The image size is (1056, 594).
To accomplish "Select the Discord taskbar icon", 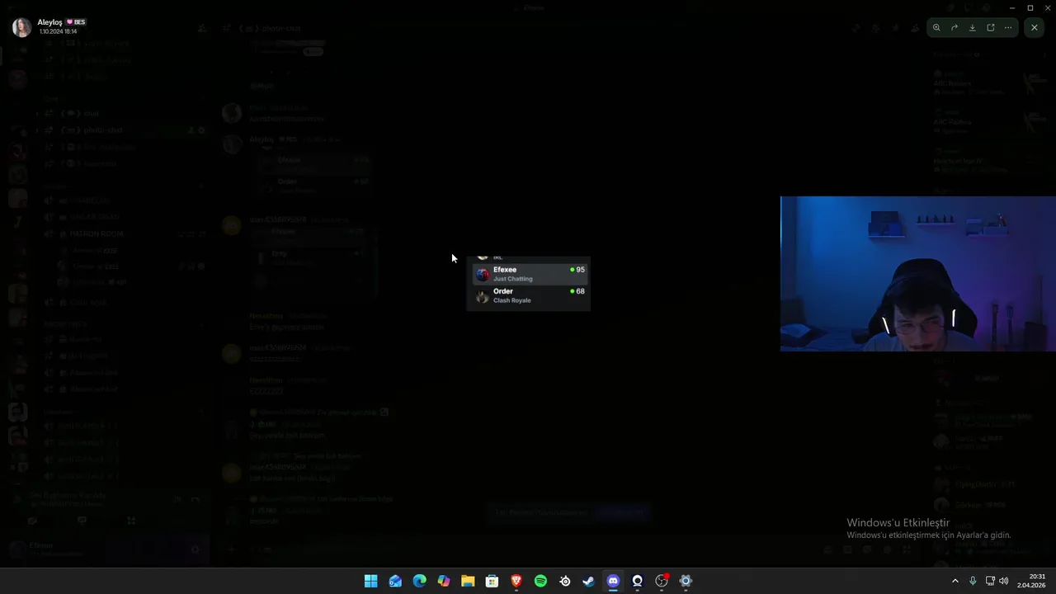I will click(x=613, y=581).
